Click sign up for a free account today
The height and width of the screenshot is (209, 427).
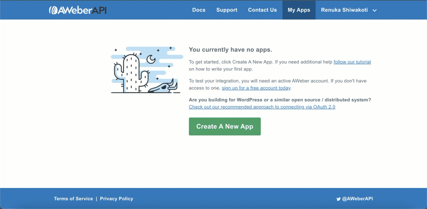[256, 88]
